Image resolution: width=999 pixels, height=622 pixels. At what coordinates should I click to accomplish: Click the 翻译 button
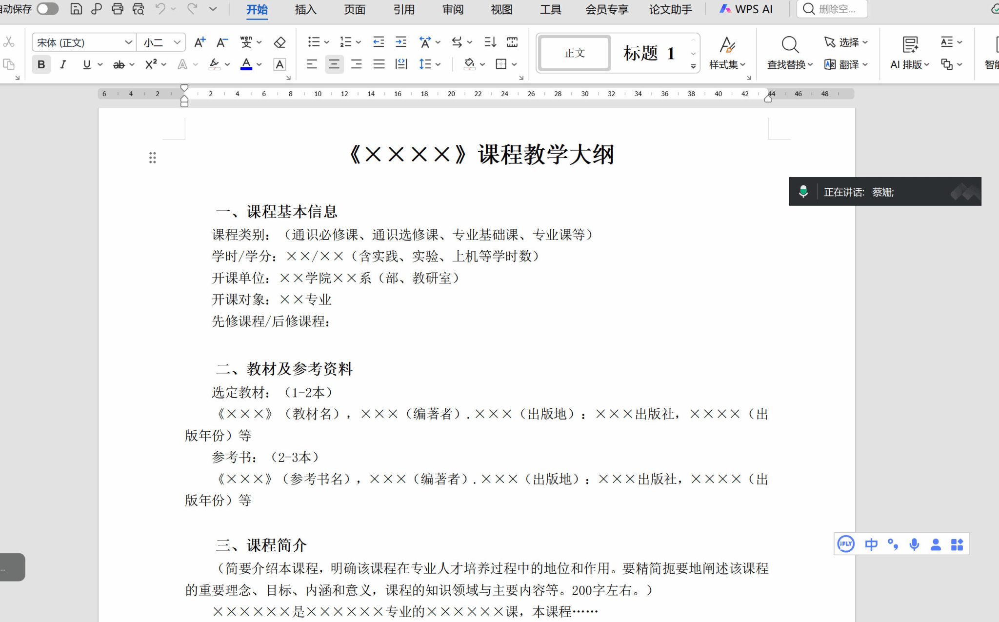pyautogui.click(x=846, y=64)
